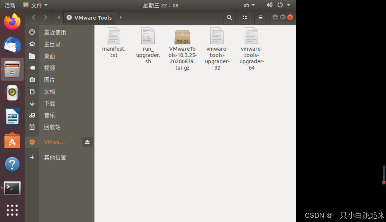Viewport: 386px width, 222px height.
Task: Open Terminal from the dock
Action: coord(12,188)
